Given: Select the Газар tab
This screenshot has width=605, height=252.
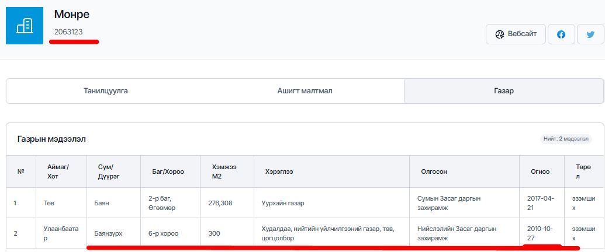Looking at the screenshot, I should (503, 91).
